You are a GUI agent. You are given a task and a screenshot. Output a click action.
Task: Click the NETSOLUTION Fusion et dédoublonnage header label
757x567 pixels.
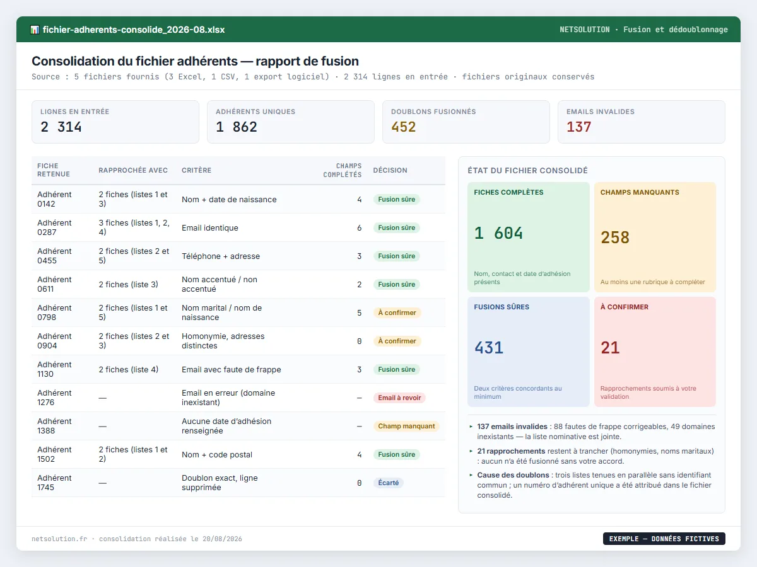(x=643, y=30)
